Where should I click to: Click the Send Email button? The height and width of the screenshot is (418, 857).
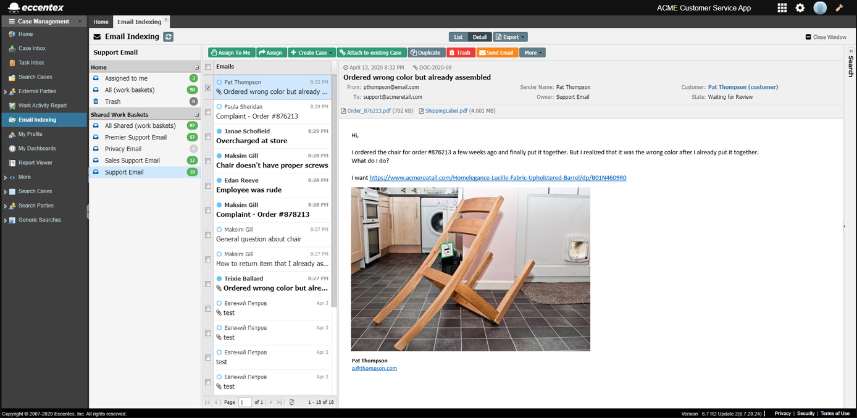pos(496,53)
